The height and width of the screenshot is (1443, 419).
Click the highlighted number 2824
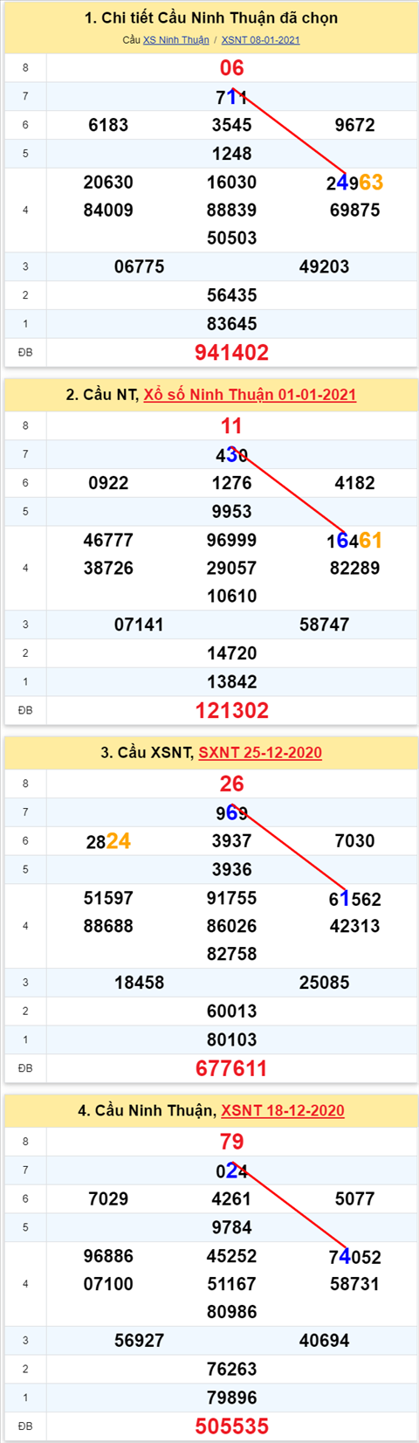tap(108, 841)
